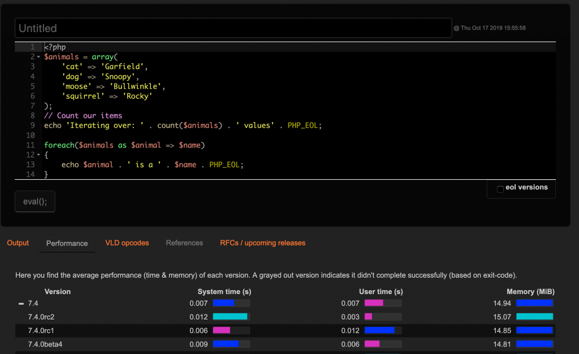Open the VLD opcodes tab

pos(127,243)
